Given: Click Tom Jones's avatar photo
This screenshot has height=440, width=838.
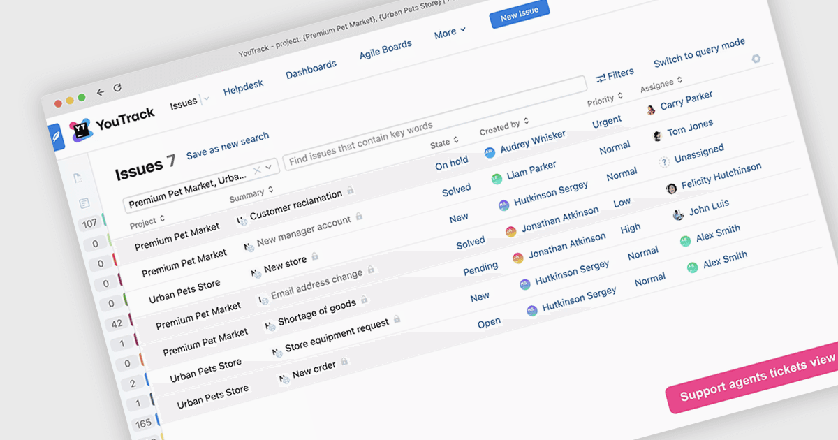Looking at the screenshot, I should [657, 135].
